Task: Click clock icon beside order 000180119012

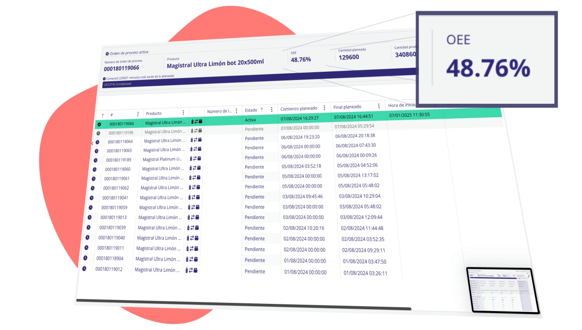Action: coord(84,268)
